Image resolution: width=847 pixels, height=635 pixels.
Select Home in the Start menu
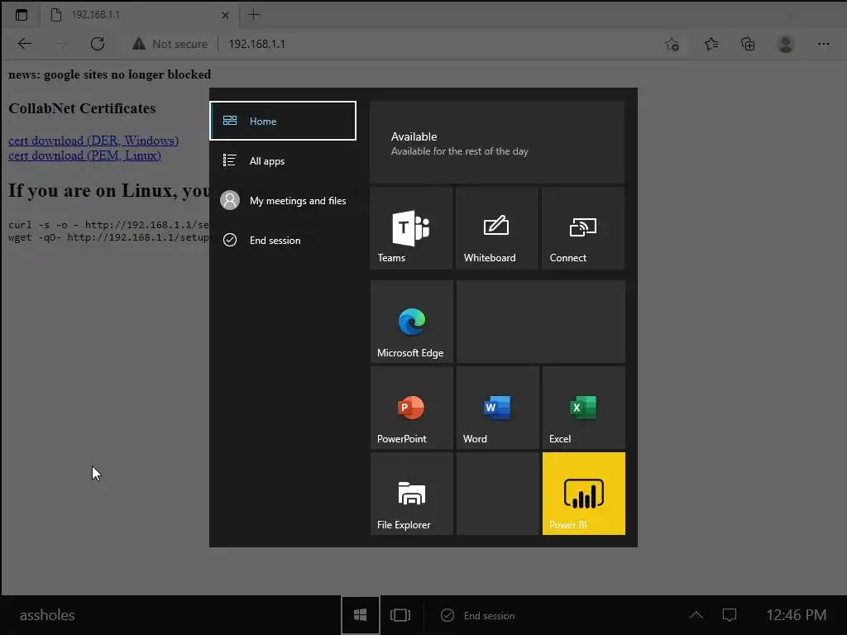click(283, 121)
